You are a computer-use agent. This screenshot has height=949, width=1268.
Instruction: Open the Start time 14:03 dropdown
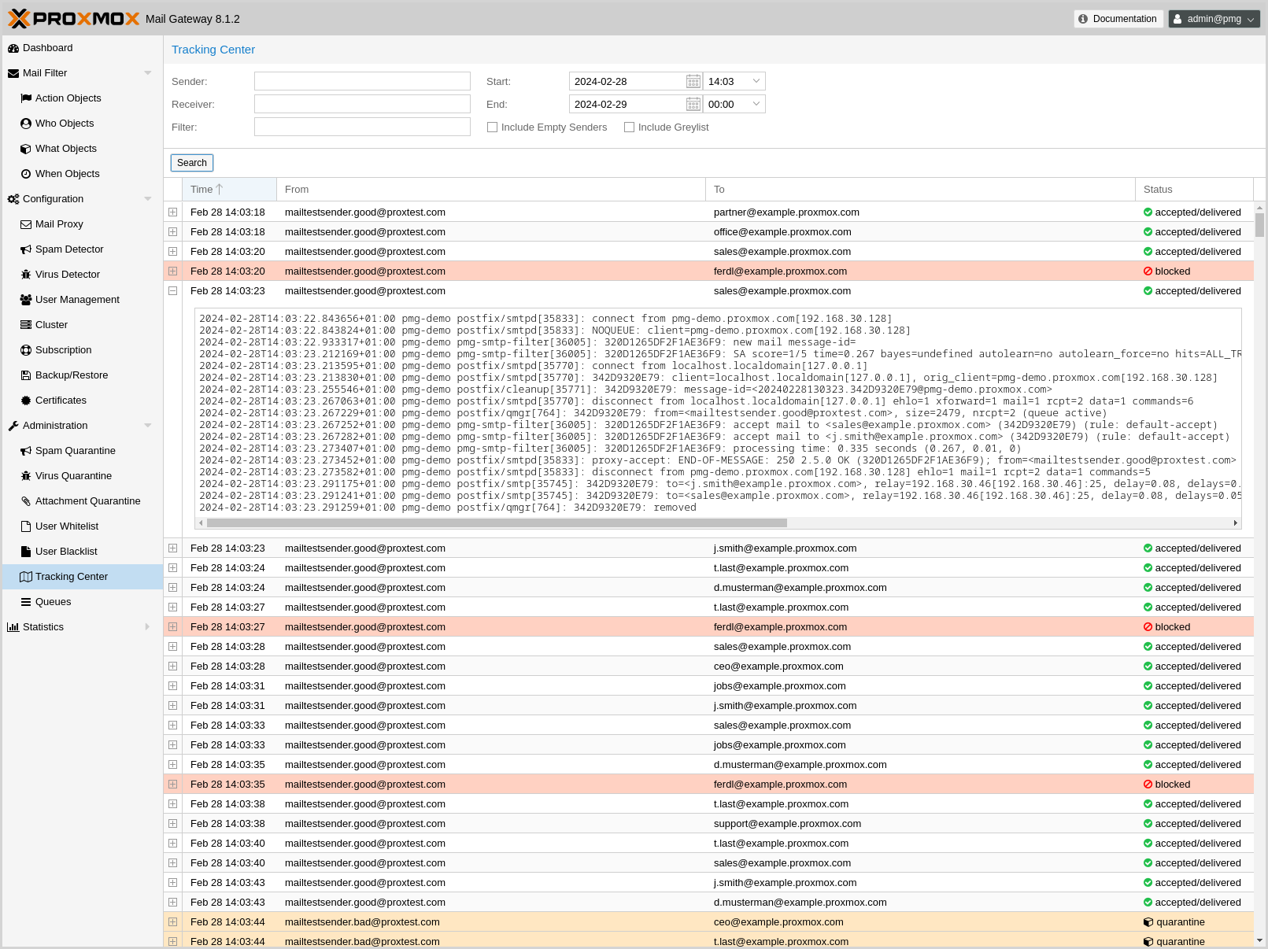[756, 82]
